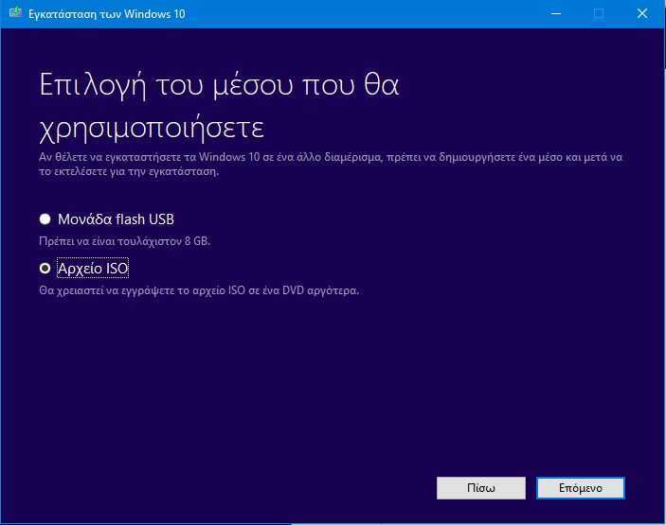Viewport: 666px width, 525px height.
Task: Click the ISO description about burning to DVD
Action: (x=199, y=291)
